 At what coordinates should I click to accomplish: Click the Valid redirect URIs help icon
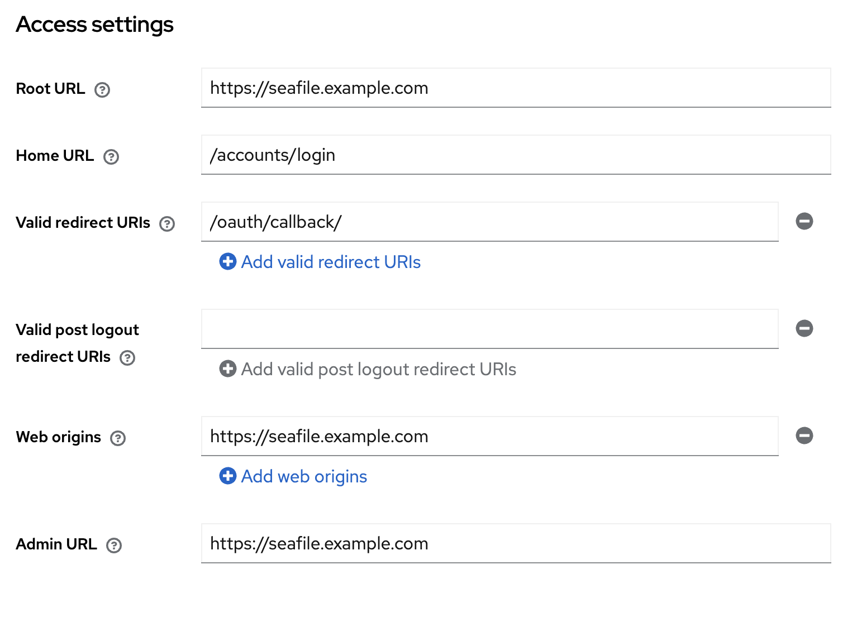coord(167,224)
